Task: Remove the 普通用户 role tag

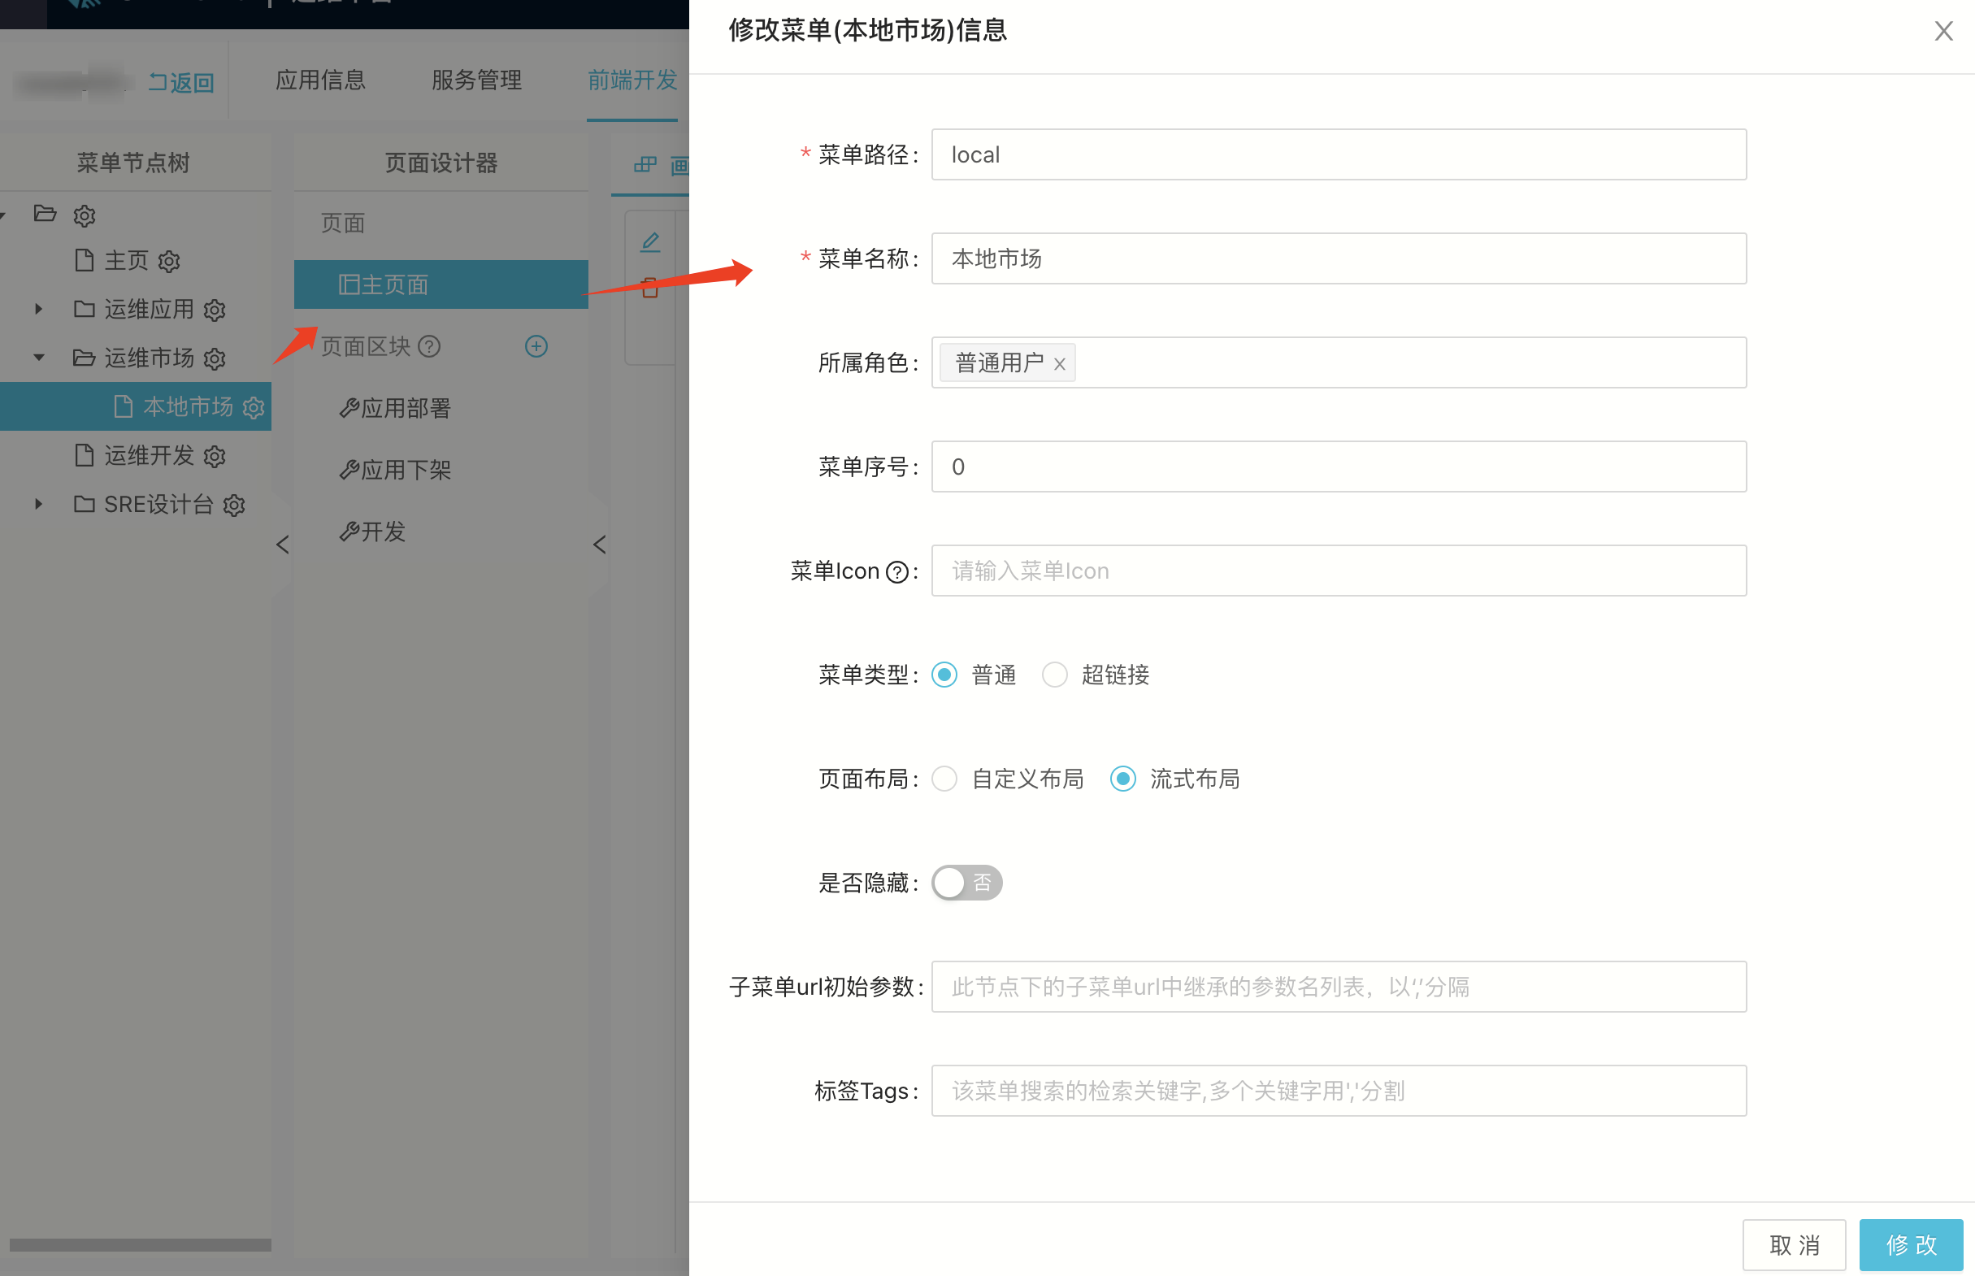Action: click(1059, 364)
